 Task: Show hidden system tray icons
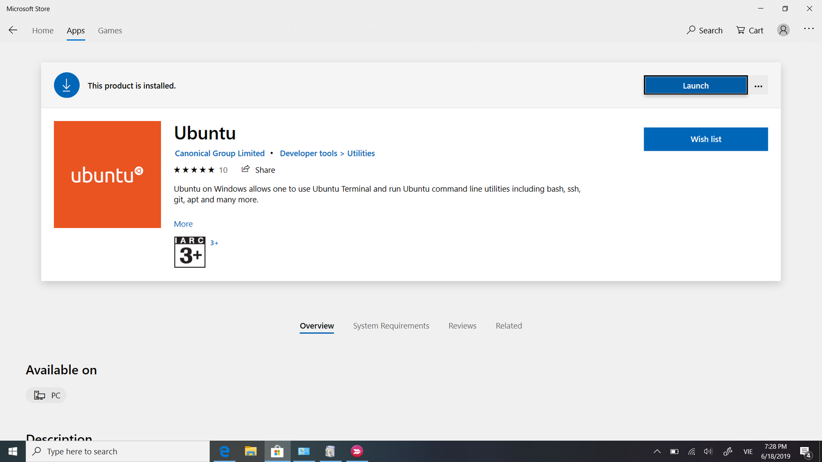(657, 452)
